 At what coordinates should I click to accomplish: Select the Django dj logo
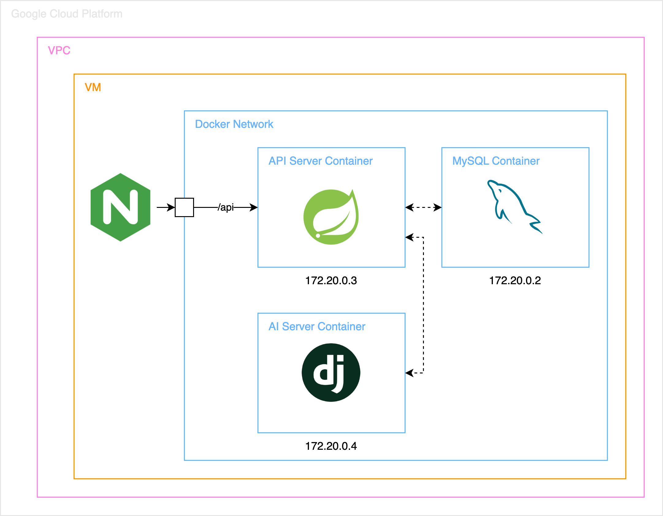[x=331, y=373]
